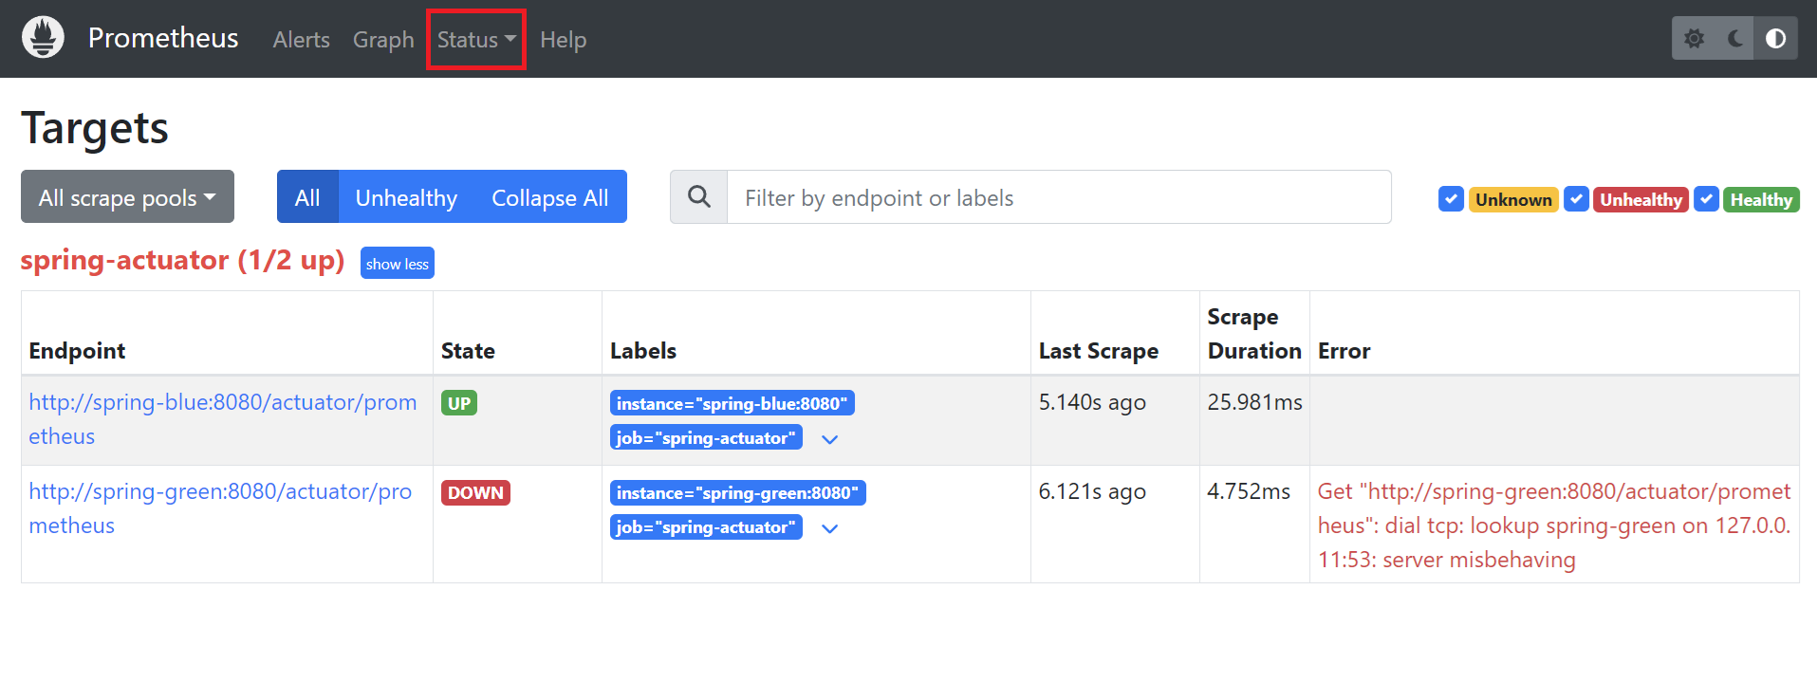Click the Scrape Duration column header
The height and width of the screenshot is (682, 1817).
1254,334
